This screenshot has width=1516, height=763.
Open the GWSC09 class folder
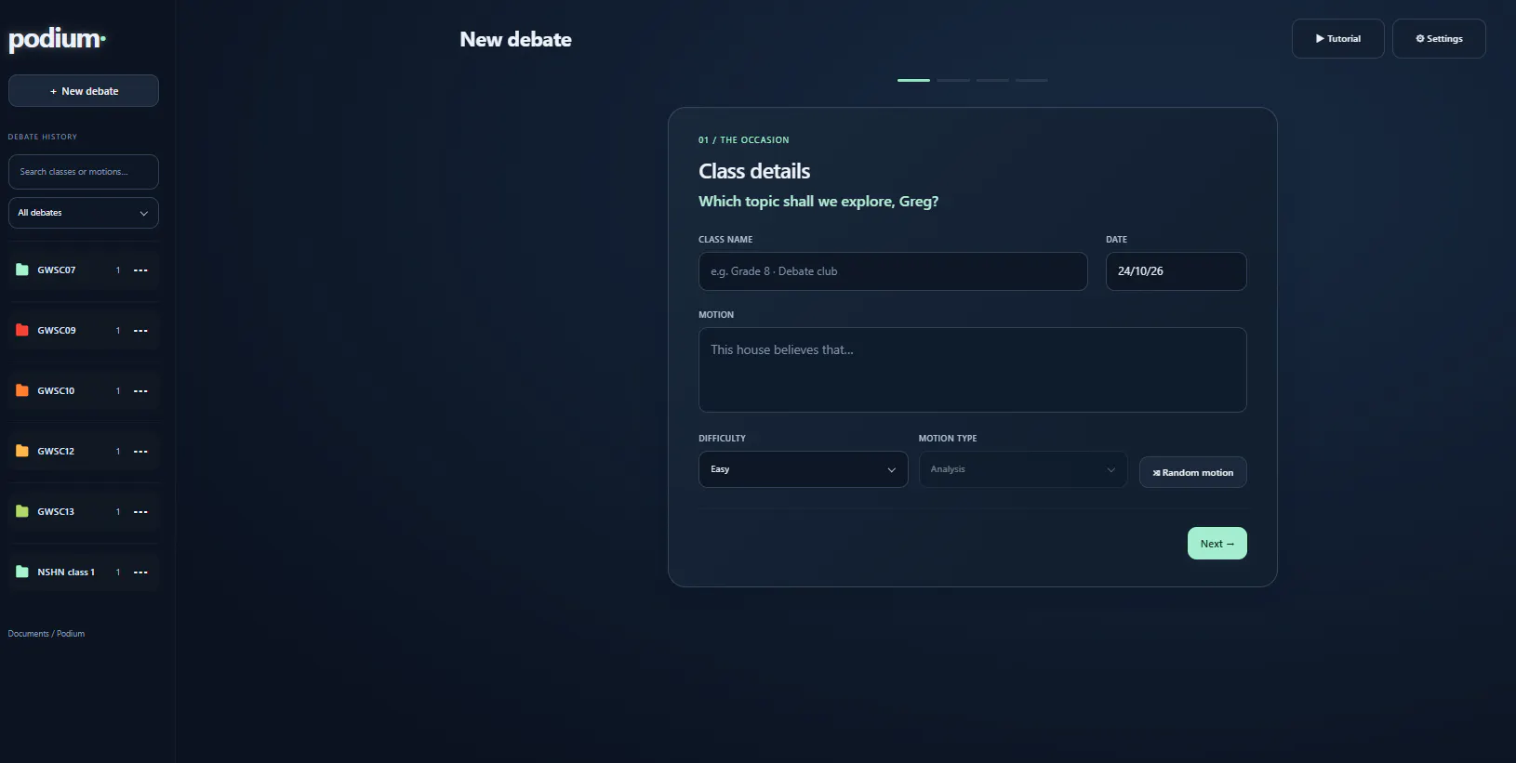tap(84, 331)
